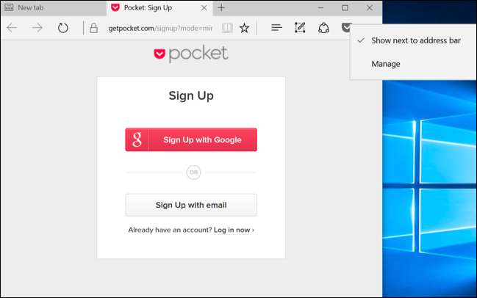477x298 pixels.
Task: Reload the page with the refresh icon
Action: pos(63,28)
